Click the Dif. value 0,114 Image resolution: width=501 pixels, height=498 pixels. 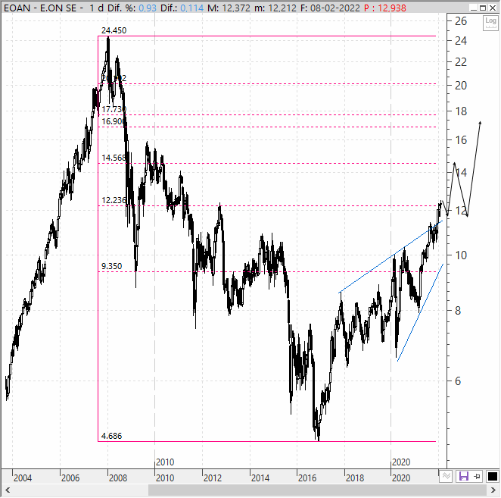click(x=191, y=8)
